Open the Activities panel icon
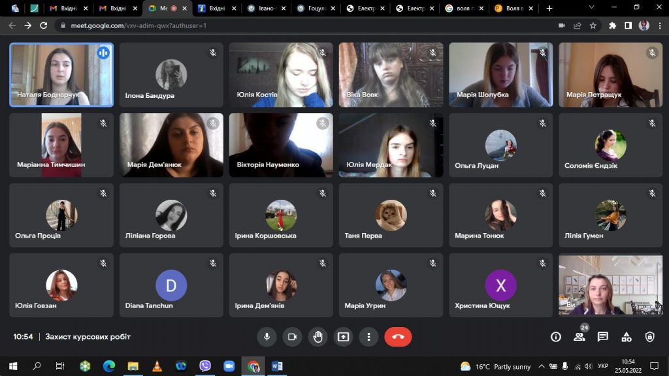The image size is (669, 376). 627,337
